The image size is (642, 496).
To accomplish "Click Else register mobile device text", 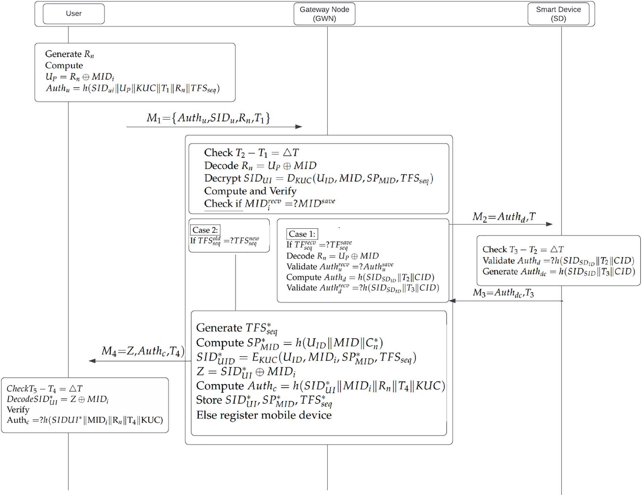I will pyautogui.click(x=264, y=415).
